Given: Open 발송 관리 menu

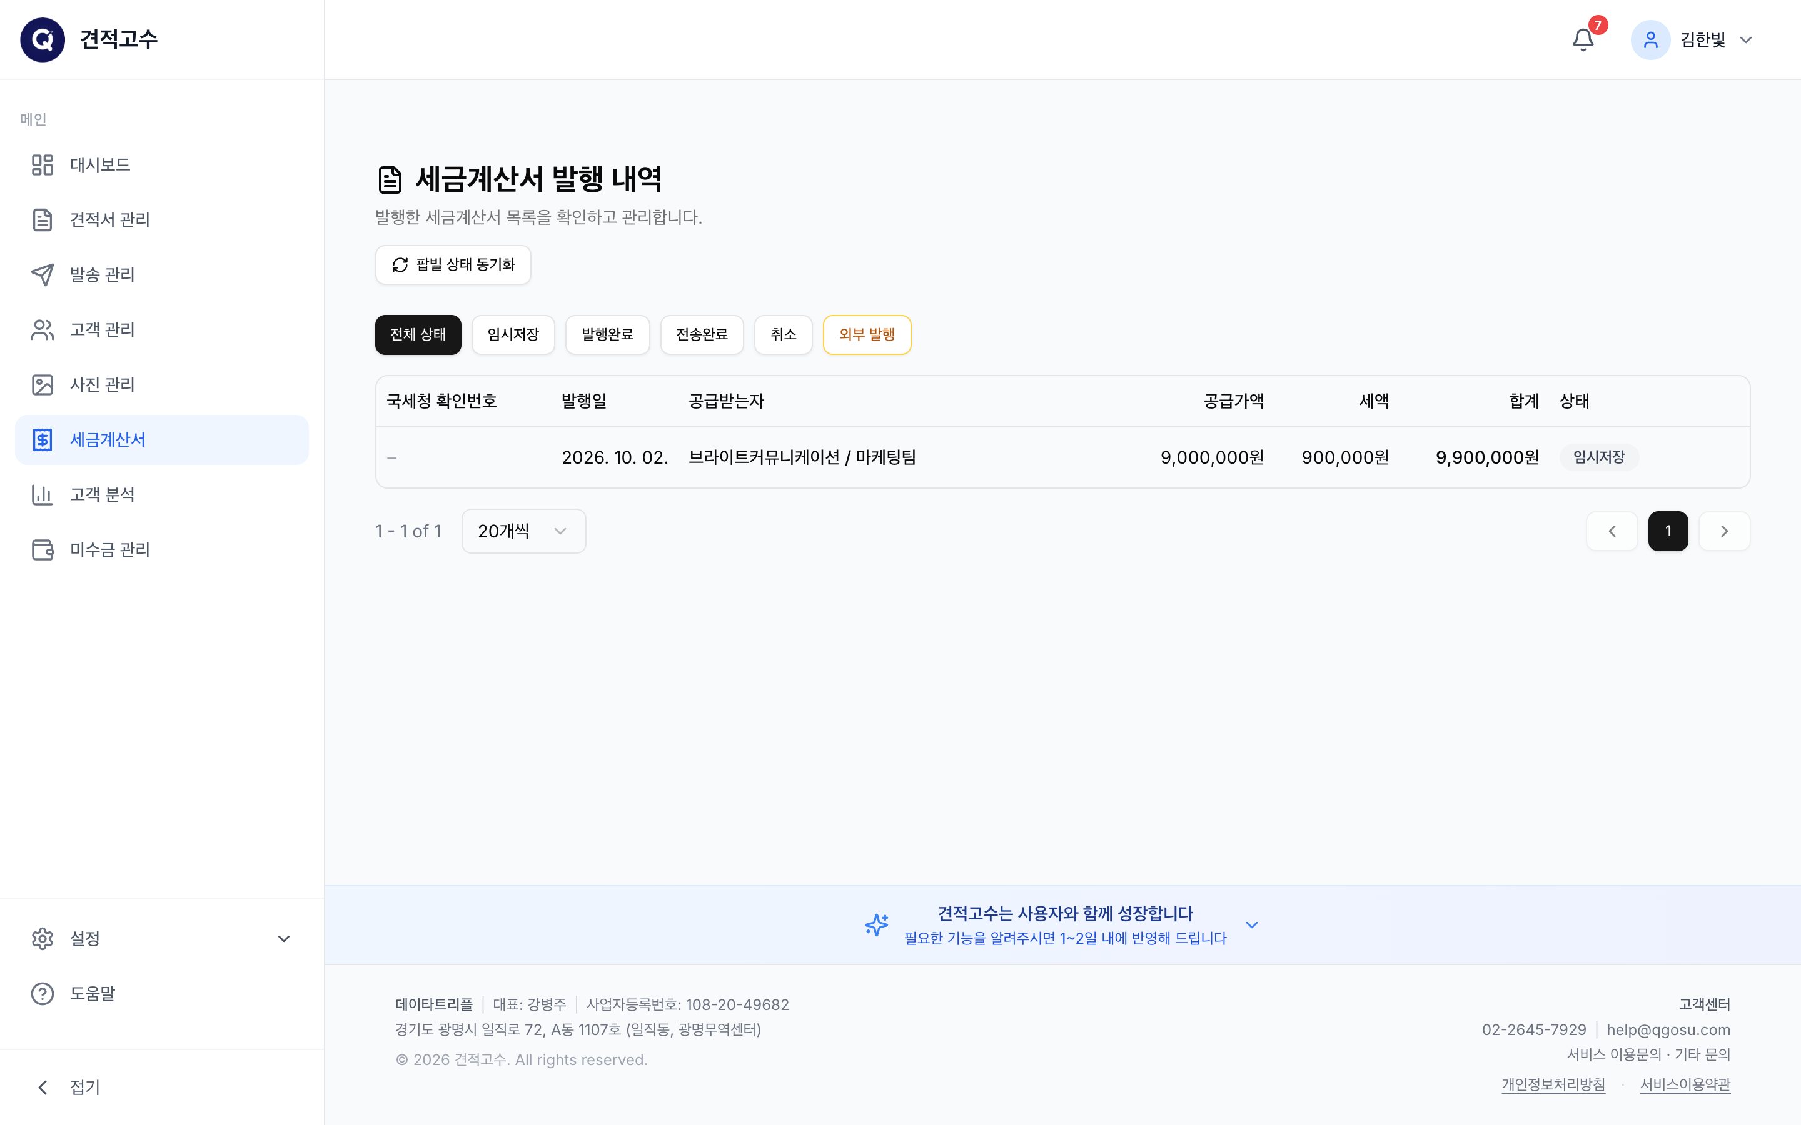Looking at the screenshot, I should coord(161,274).
